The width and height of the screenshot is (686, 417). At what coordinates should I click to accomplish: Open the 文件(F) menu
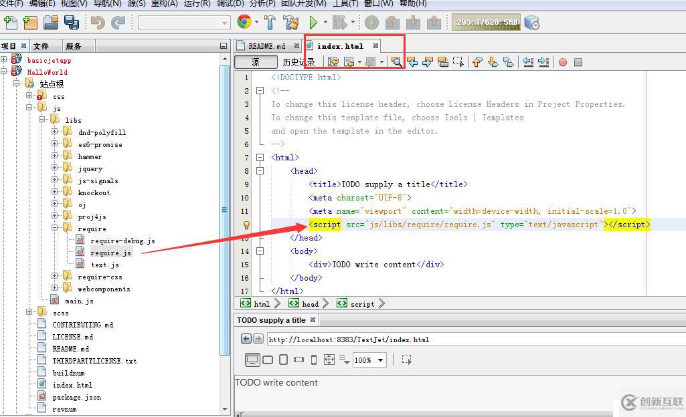(x=12, y=3)
